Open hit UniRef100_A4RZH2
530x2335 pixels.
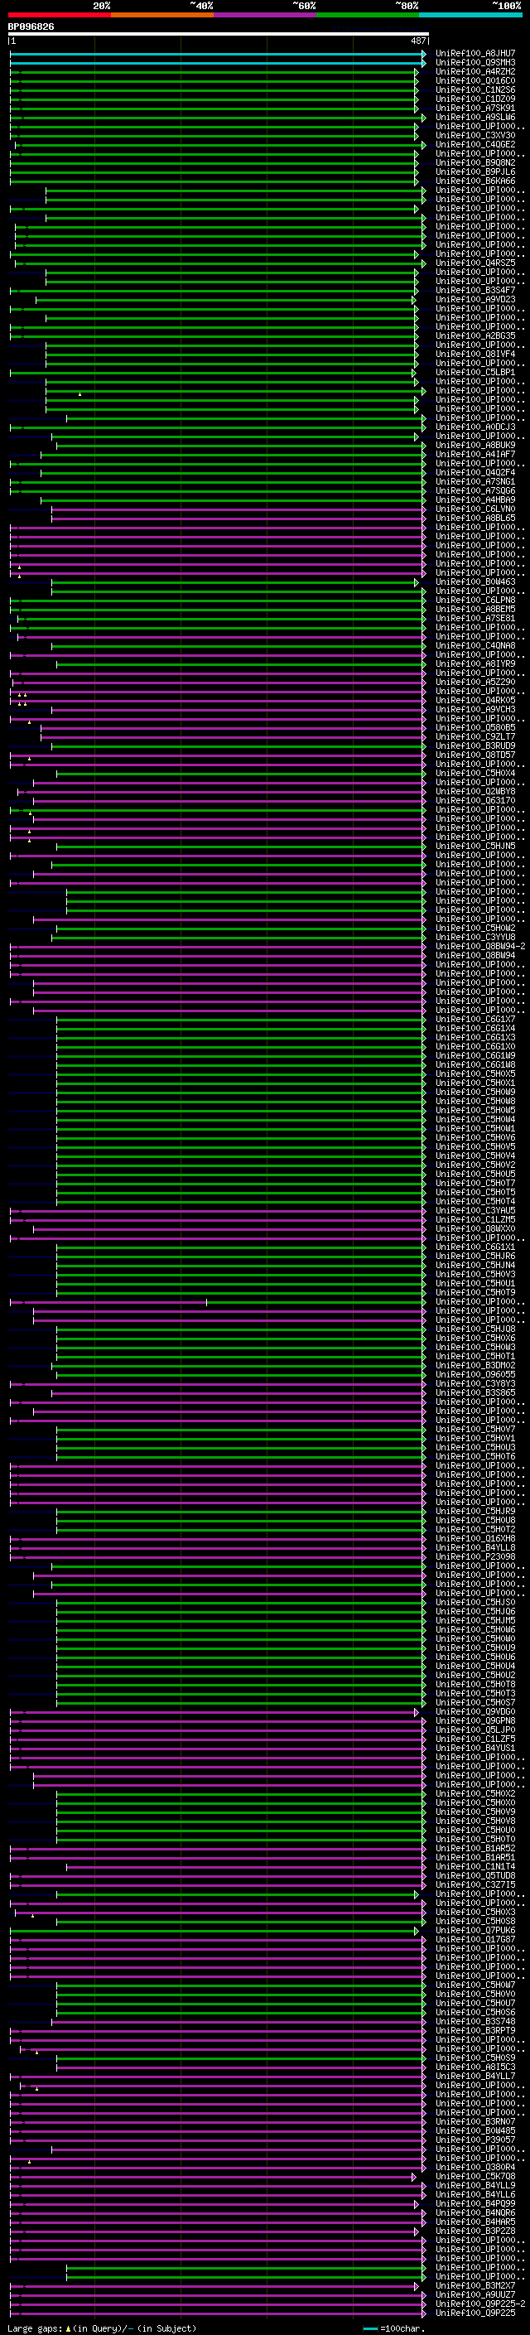pos(475,71)
